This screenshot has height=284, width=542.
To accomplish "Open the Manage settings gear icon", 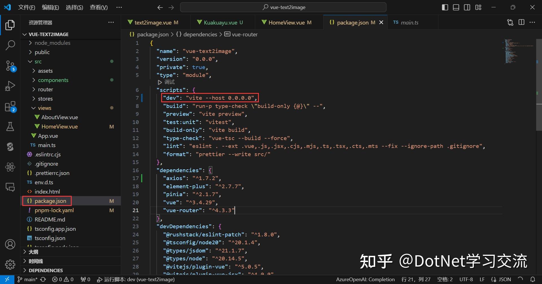I will pyautogui.click(x=10, y=264).
